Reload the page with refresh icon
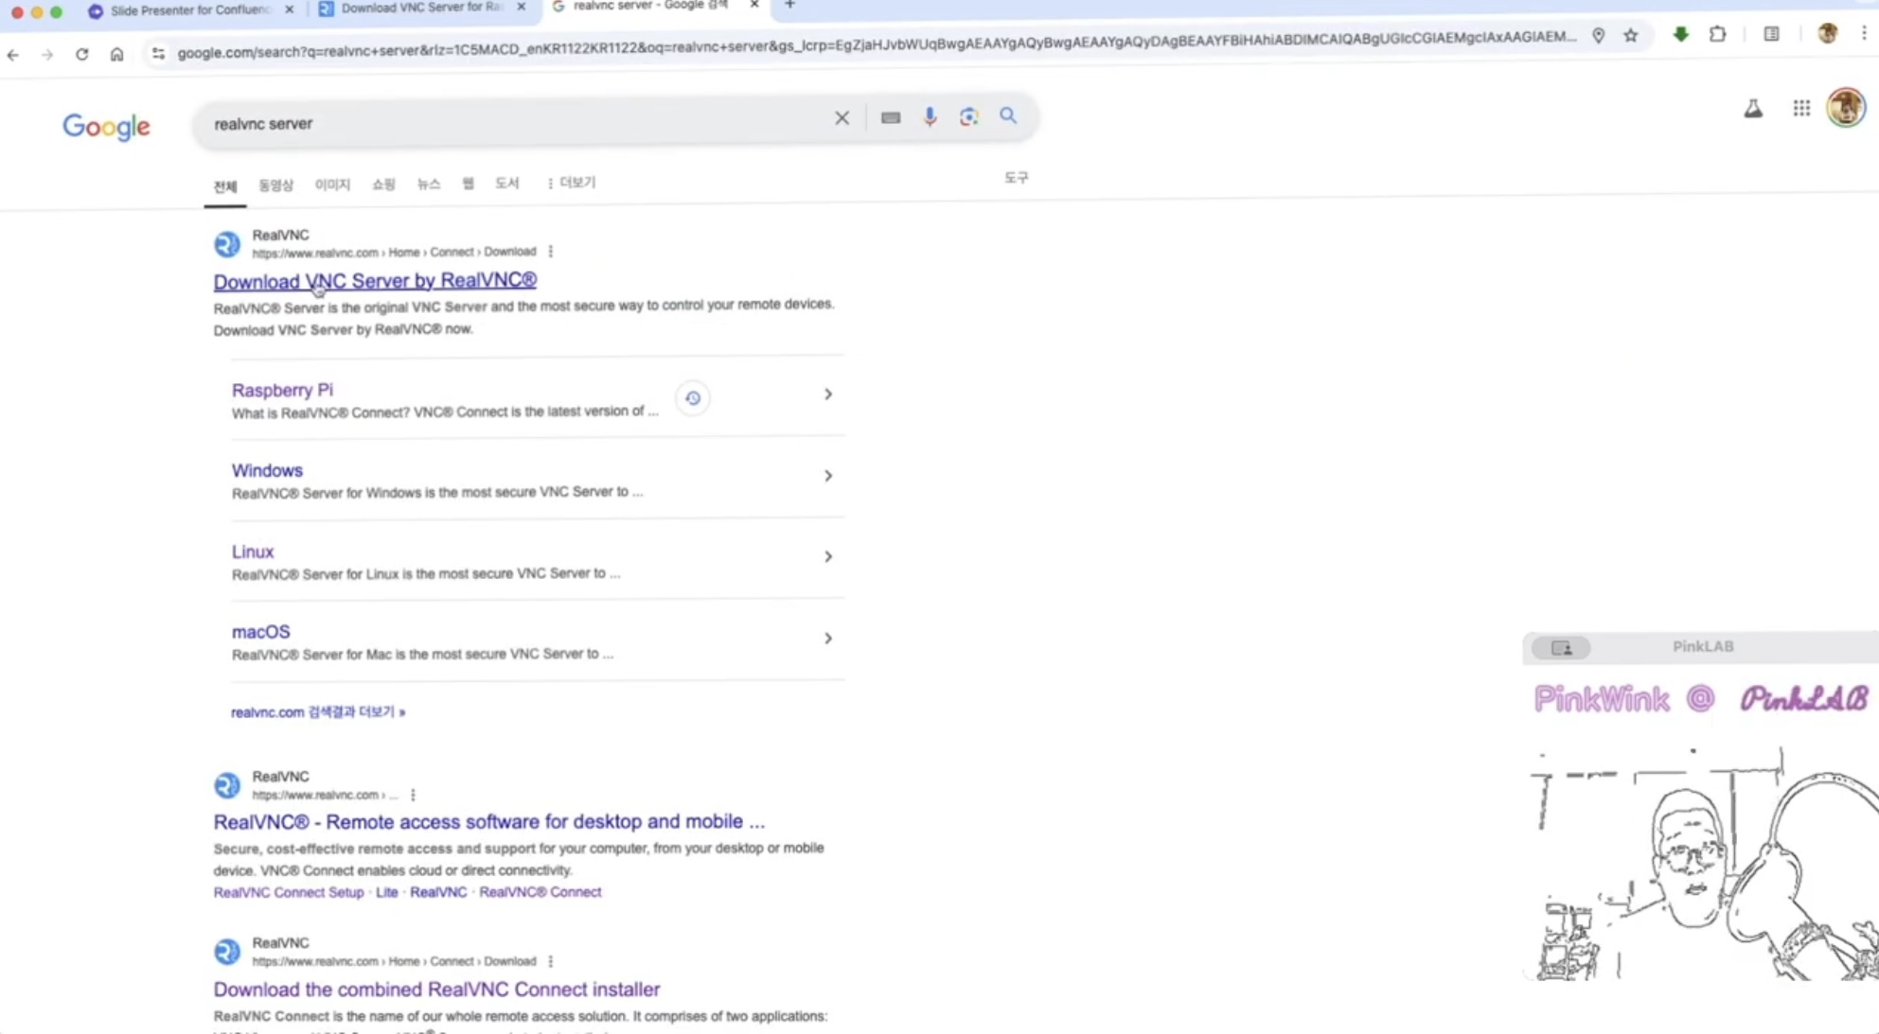This screenshot has height=1034, width=1879. pyautogui.click(x=82, y=54)
